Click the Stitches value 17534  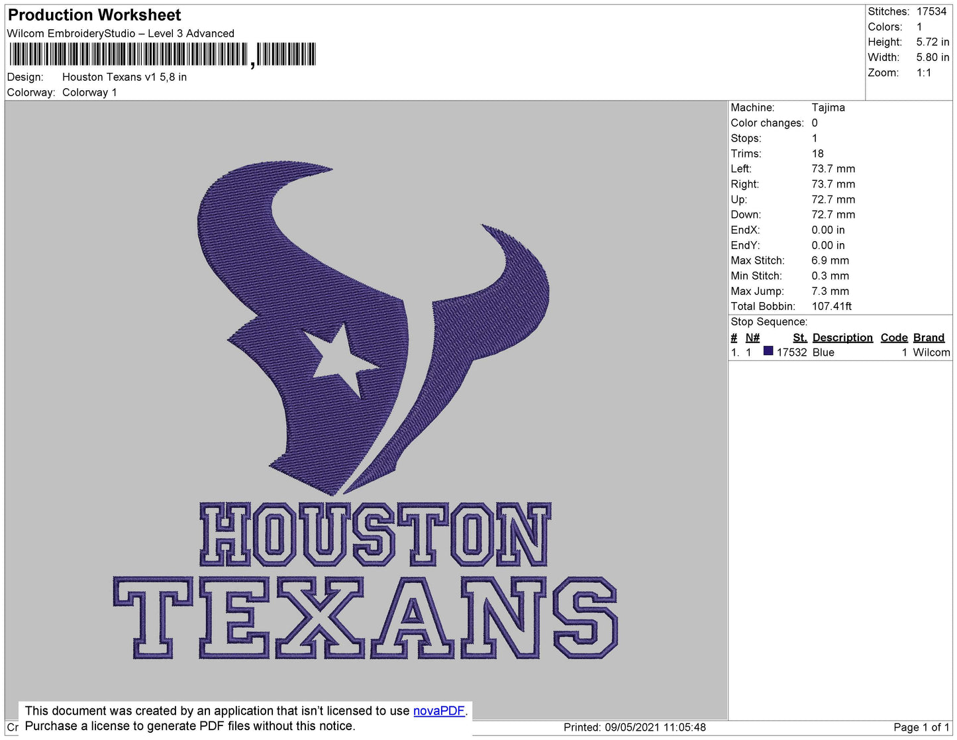point(932,11)
